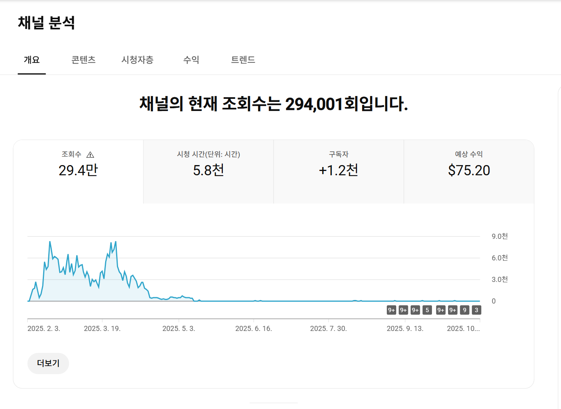Go to the 시청자층 tab
Viewport: 561px width, 409px height.
click(137, 60)
